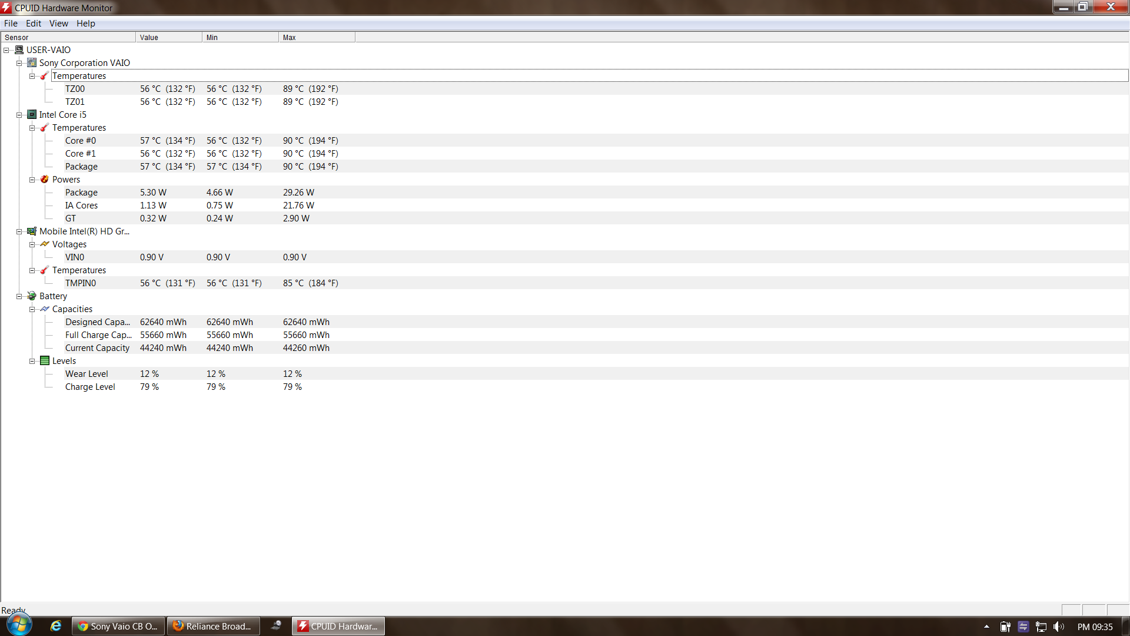Select the Wear Level row
This screenshot has width=1130, height=636.
click(x=597, y=374)
